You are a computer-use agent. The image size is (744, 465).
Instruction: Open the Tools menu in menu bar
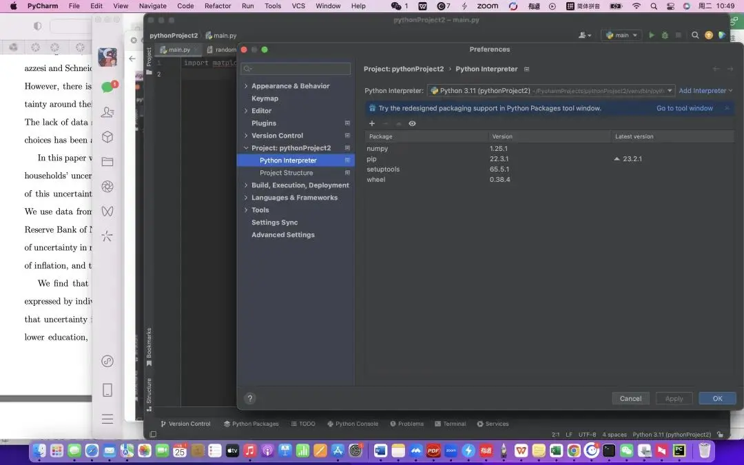(x=272, y=6)
